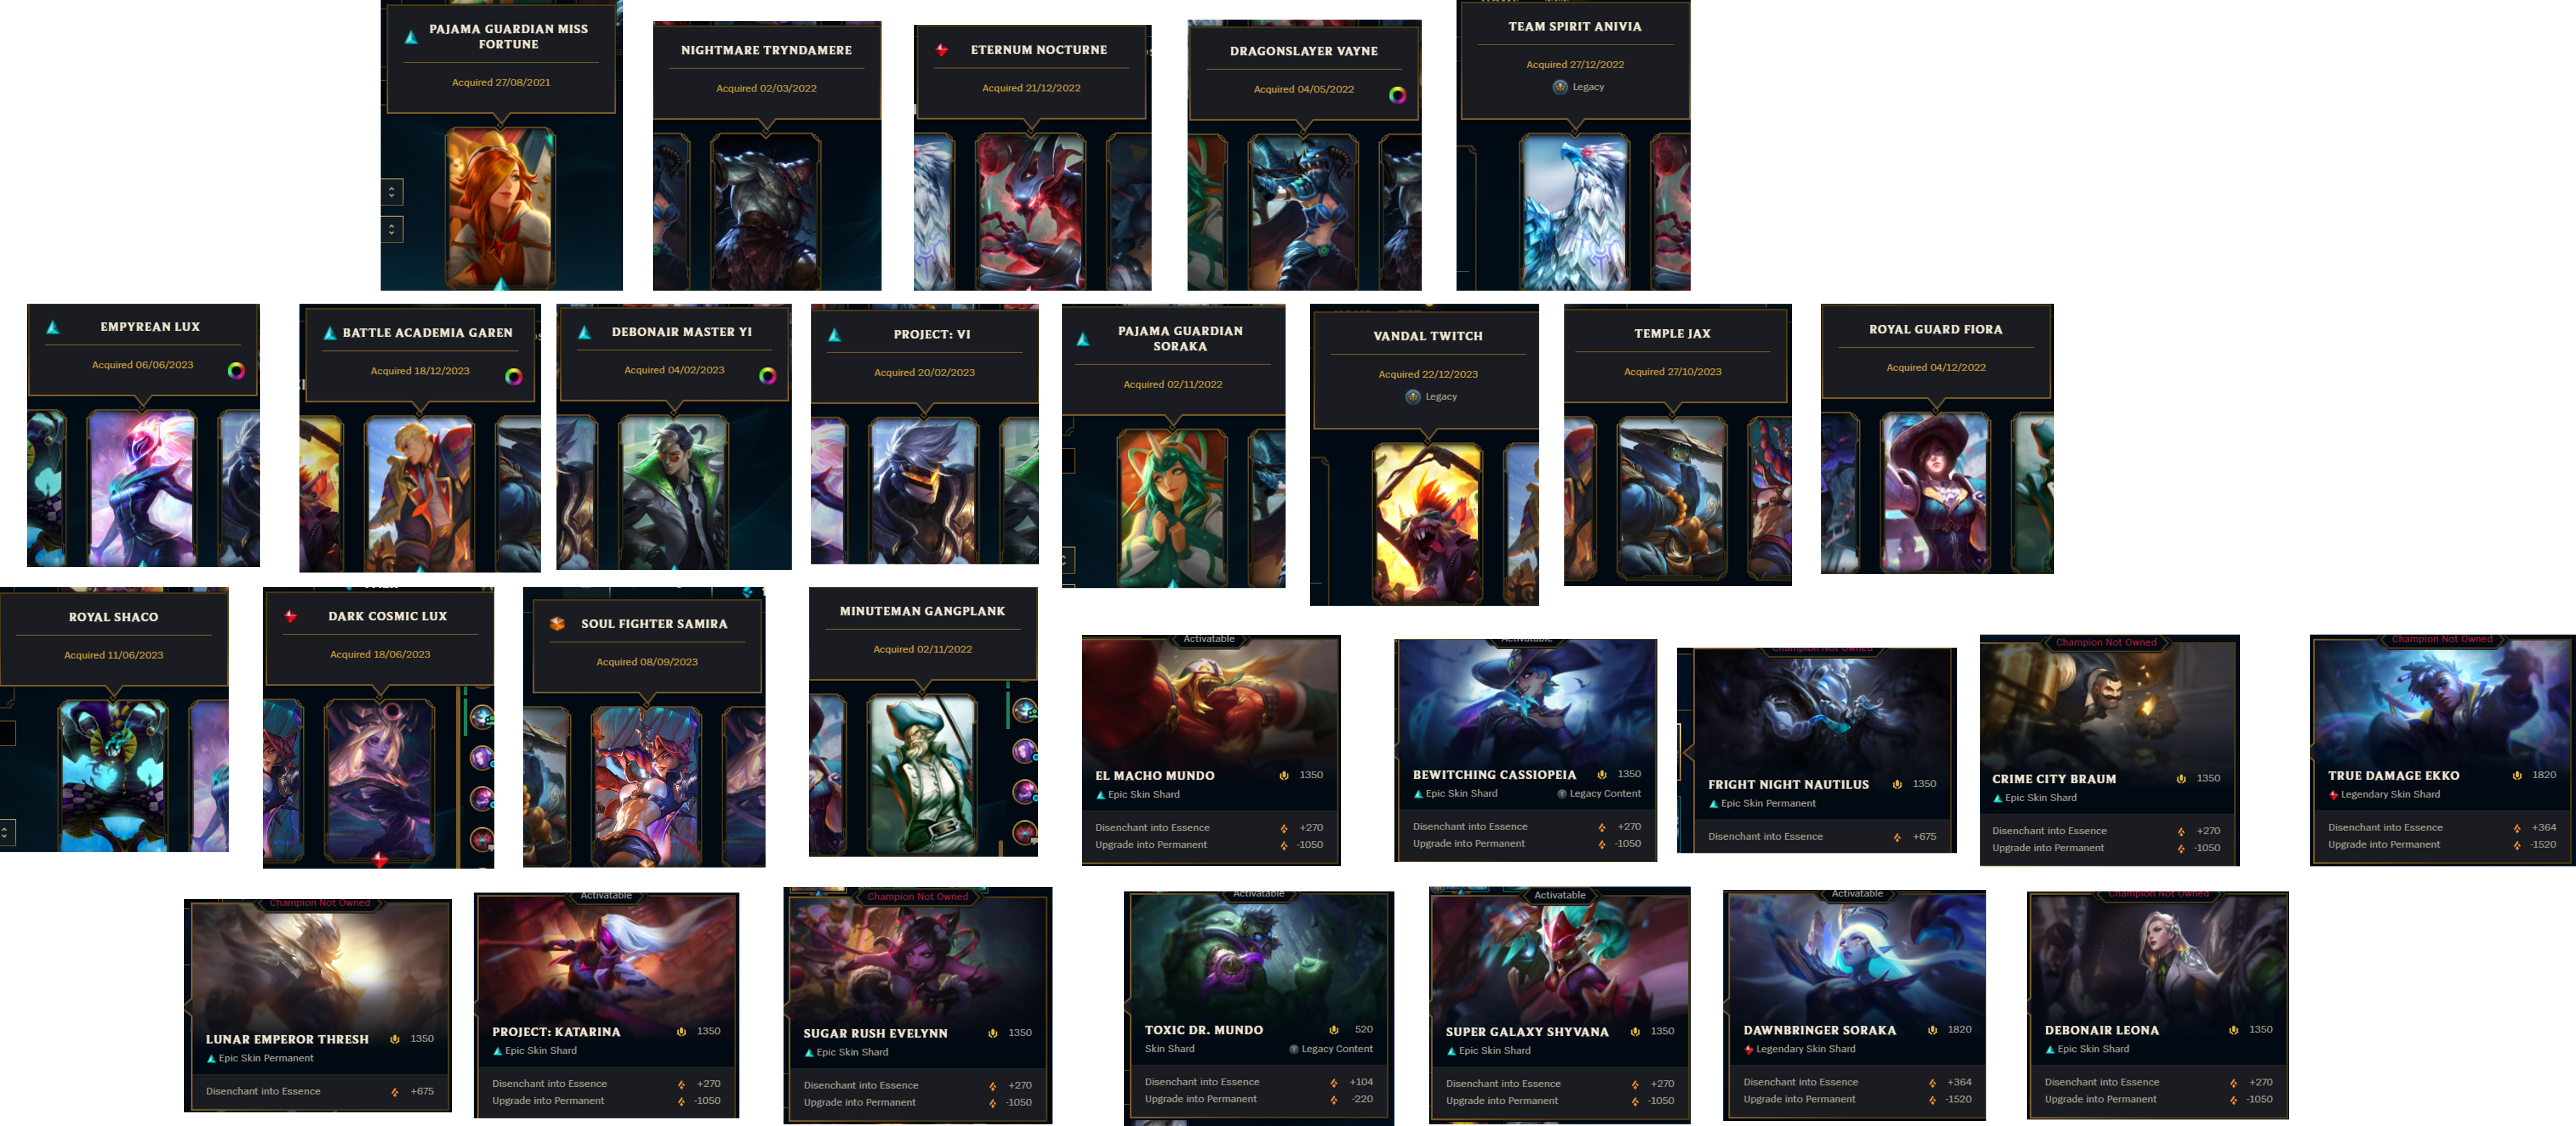The image size is (2576, 1126).
Task: Select the chroma wheel on Battle Academia Garen
Action: click(513, 377)
